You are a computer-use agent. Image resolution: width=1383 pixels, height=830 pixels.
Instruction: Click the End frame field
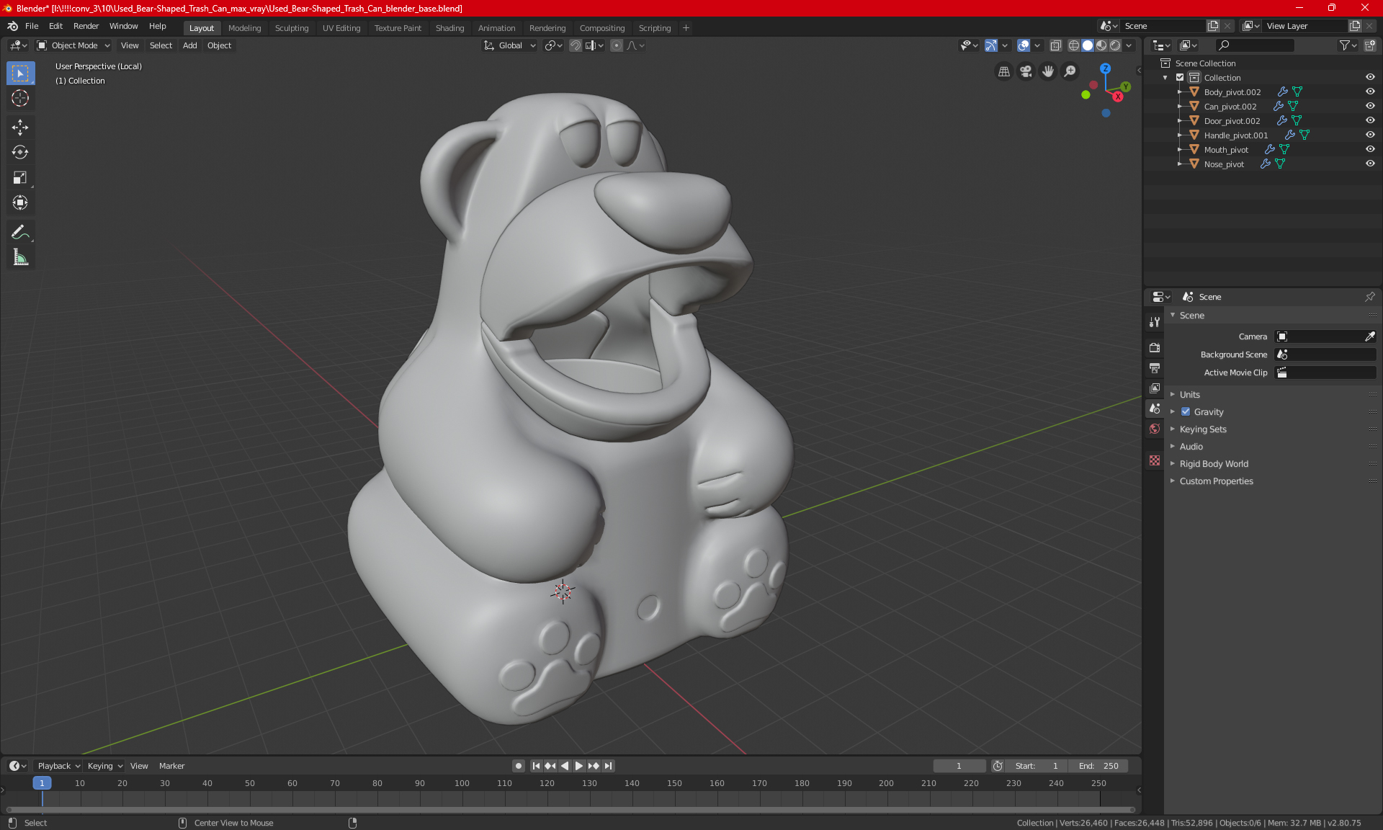point(1098,766)
